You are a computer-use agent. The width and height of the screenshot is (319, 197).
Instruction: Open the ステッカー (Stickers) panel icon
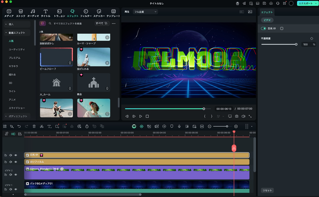pyautogui.click(x=98, y=12)
